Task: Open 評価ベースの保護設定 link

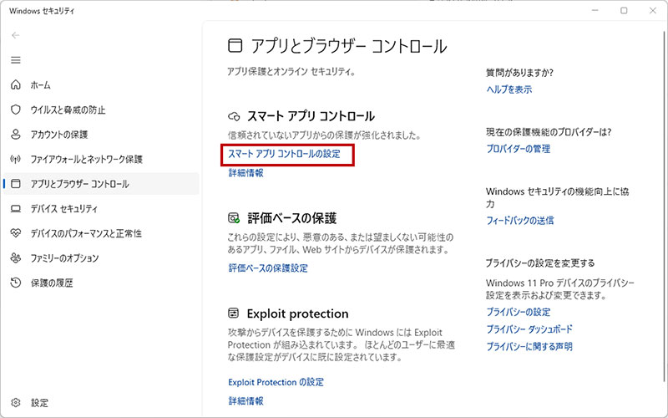Action: pos(268,268)
